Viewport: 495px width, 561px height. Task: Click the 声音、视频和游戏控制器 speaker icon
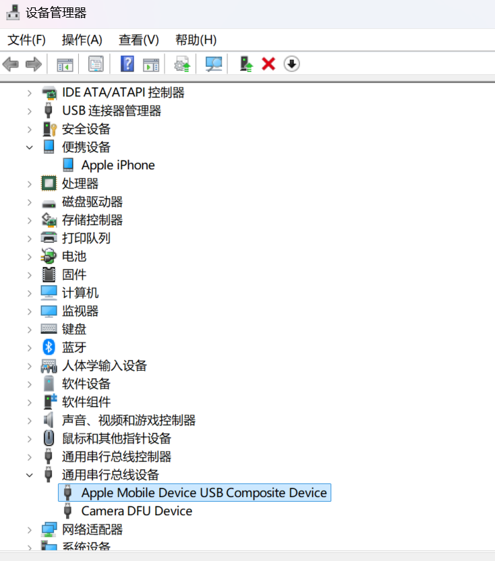[x=49, y=420]
